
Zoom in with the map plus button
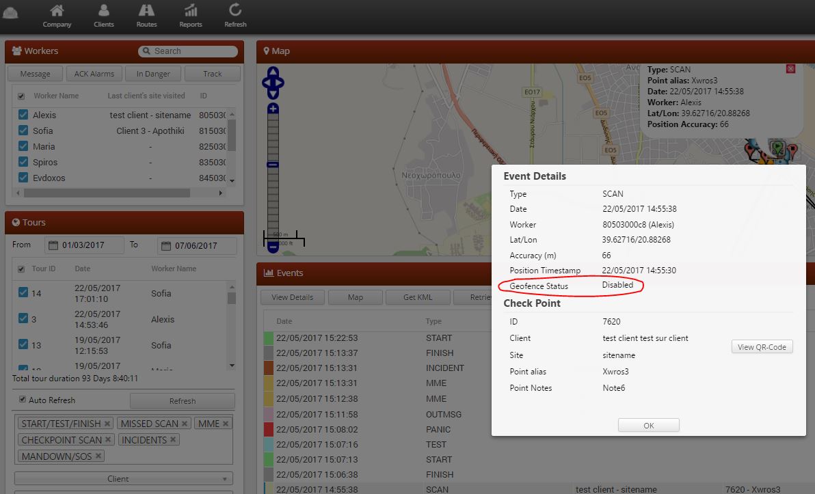coord(273,109)
